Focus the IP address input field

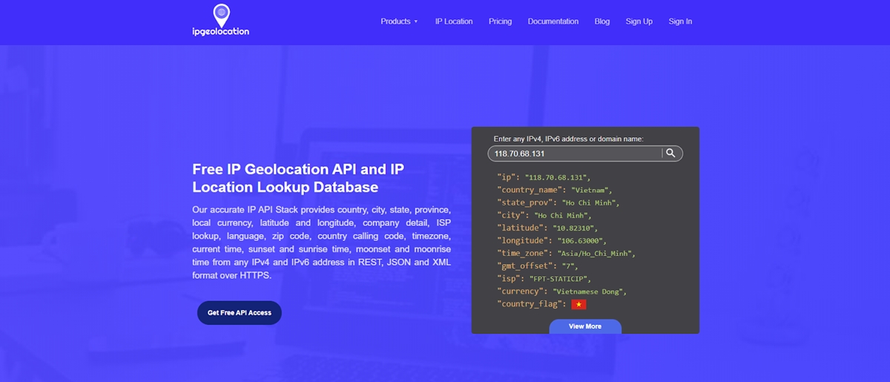click(x=575, y=154)
